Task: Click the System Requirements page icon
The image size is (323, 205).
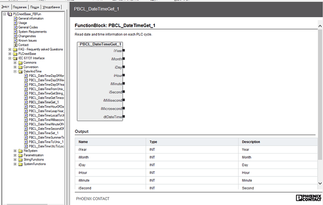Action: pyautogui.click(x=15, y=32)
